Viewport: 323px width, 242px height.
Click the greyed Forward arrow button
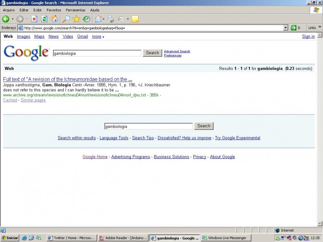pos(20,19)
